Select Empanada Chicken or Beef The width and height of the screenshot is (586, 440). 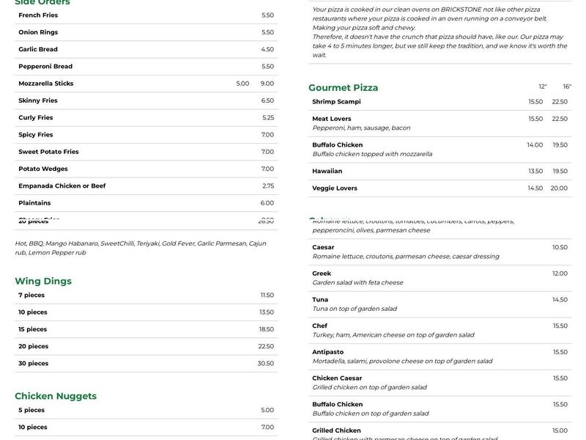point(62,186)
